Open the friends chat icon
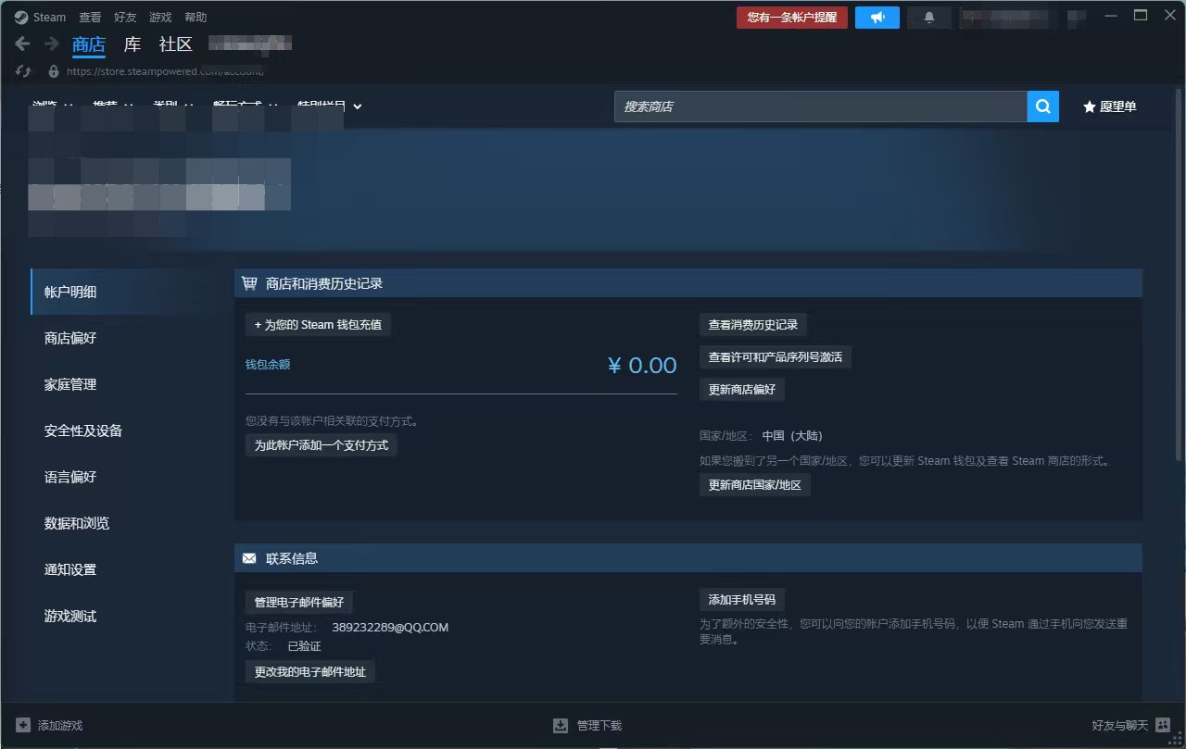The width and height of the screenshot is (1186, 749). [1163, 725]
